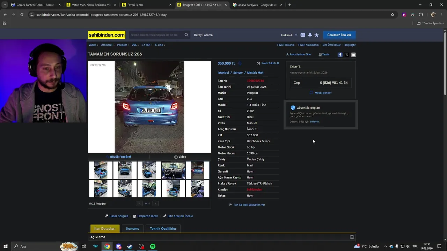This screenshot has width=447, height=251.
Task: Open Task View on the taskbar
Action: coord(83,246)
